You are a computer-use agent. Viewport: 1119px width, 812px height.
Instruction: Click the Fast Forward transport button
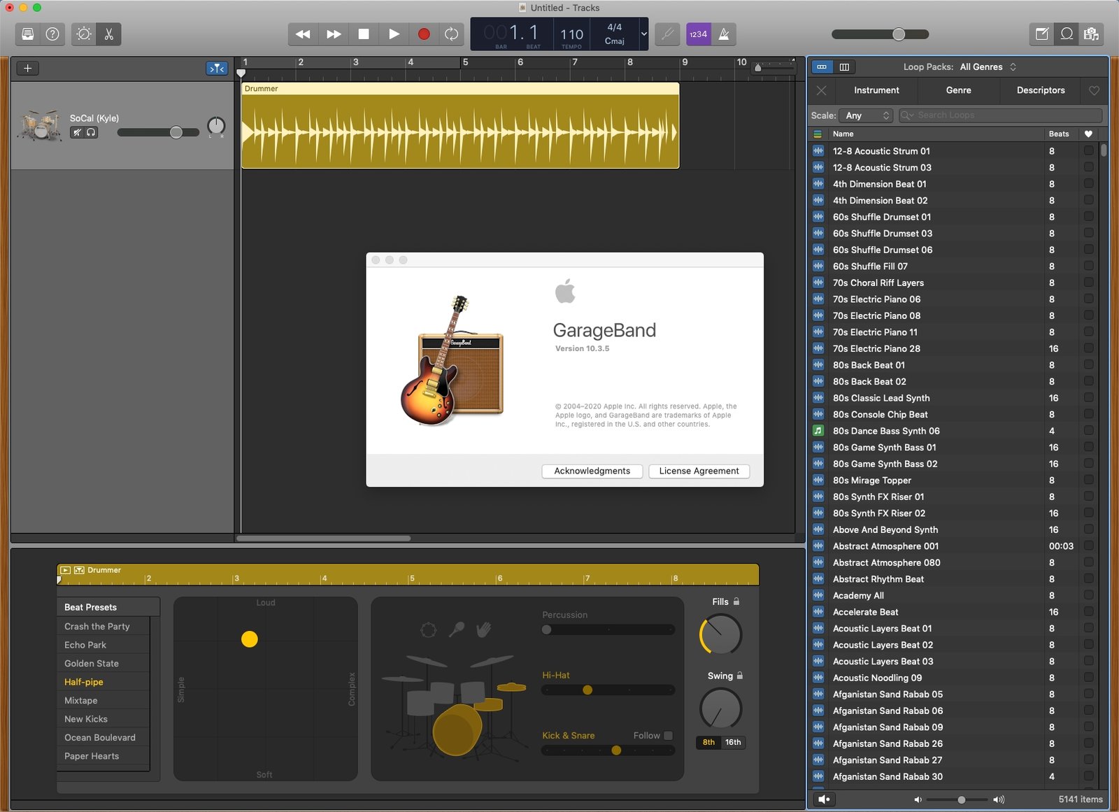[x=334, y=34]
